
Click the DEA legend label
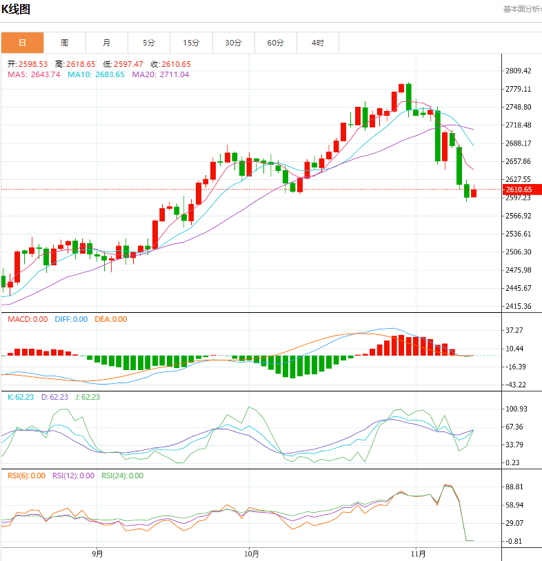point(110,319)
